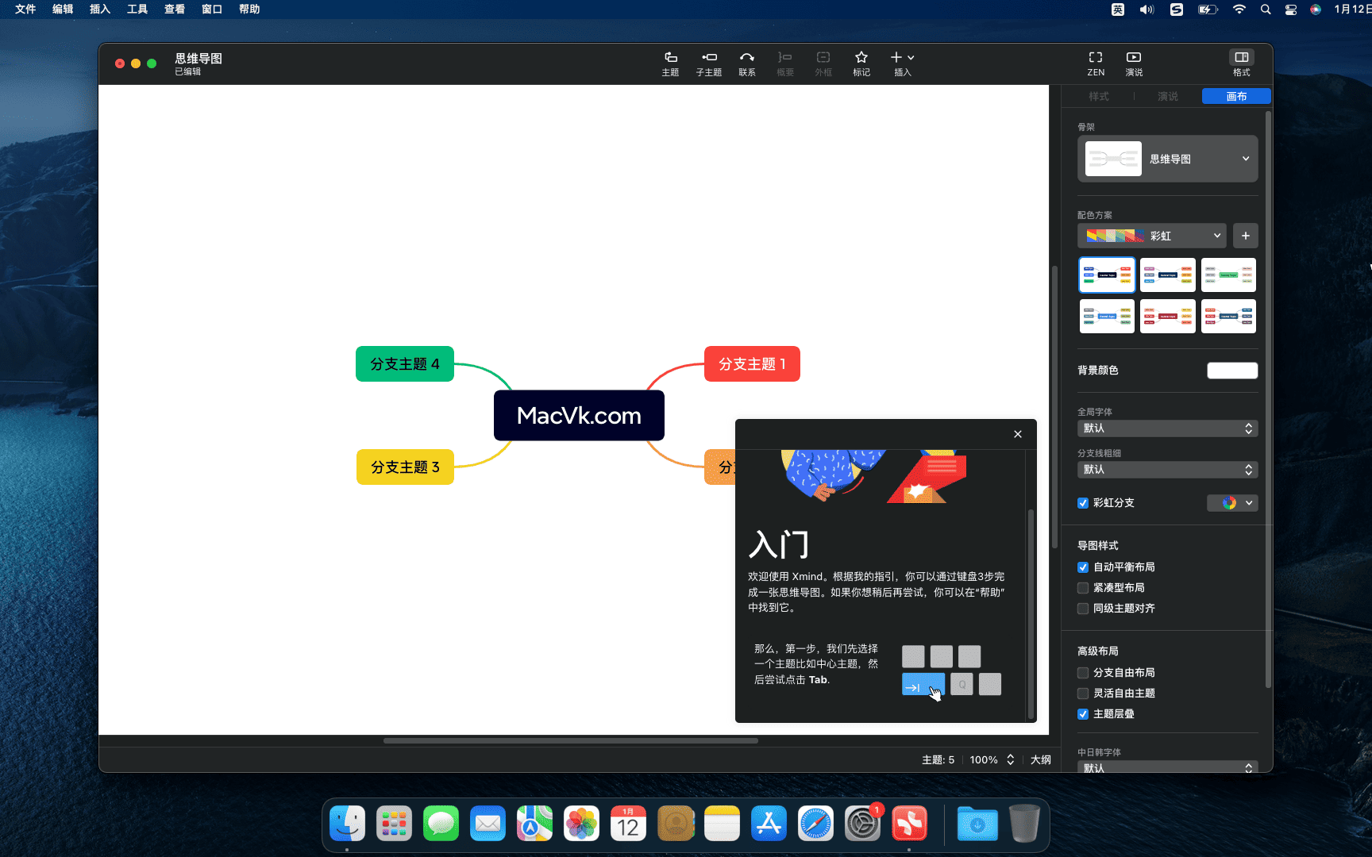Open the 标记 marker star icon
The image size is (1372, 857).
click(861, 63)
